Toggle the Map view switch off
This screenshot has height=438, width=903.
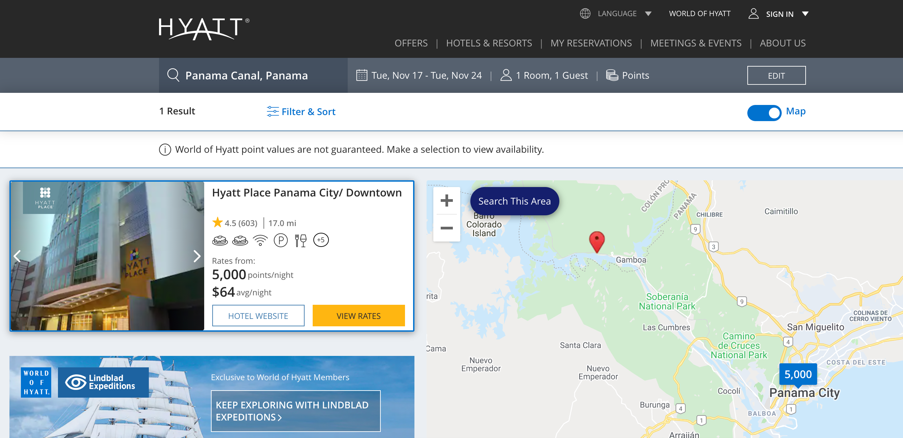(764, 113)
